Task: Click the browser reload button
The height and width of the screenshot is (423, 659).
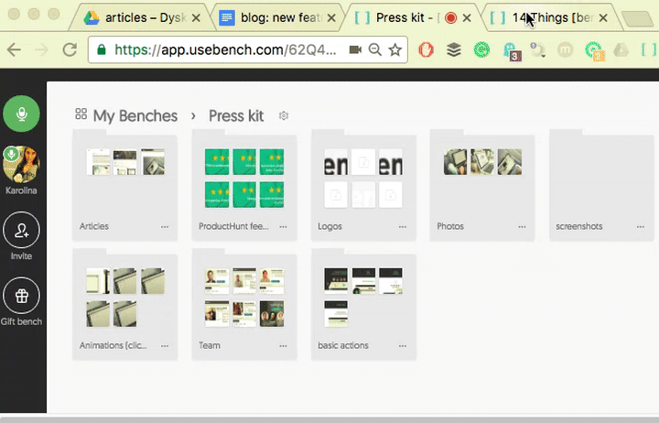Action: (69, 50)
